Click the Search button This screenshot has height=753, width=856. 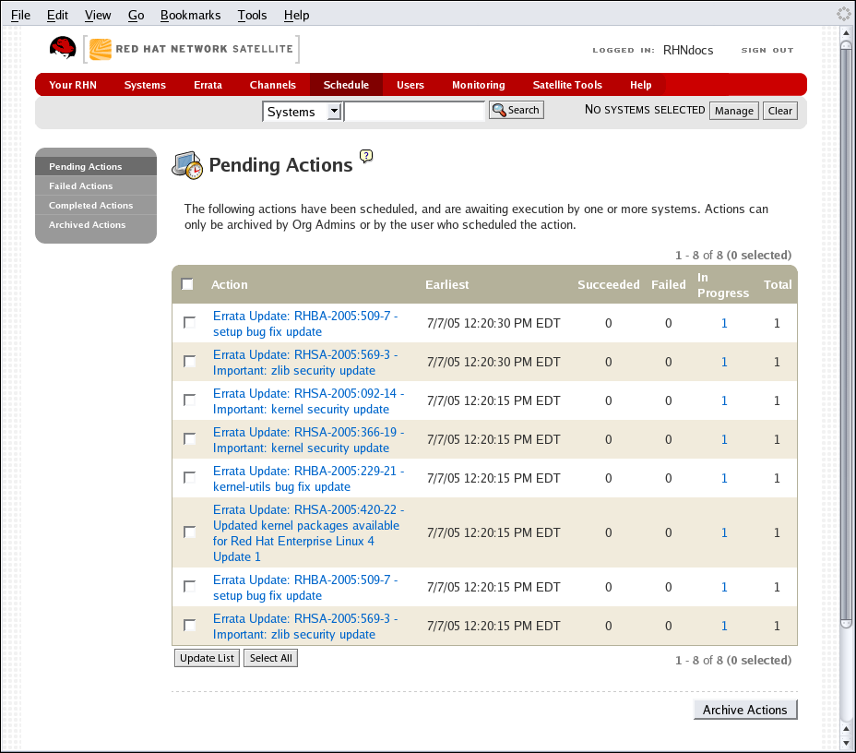tap(517, 111)
